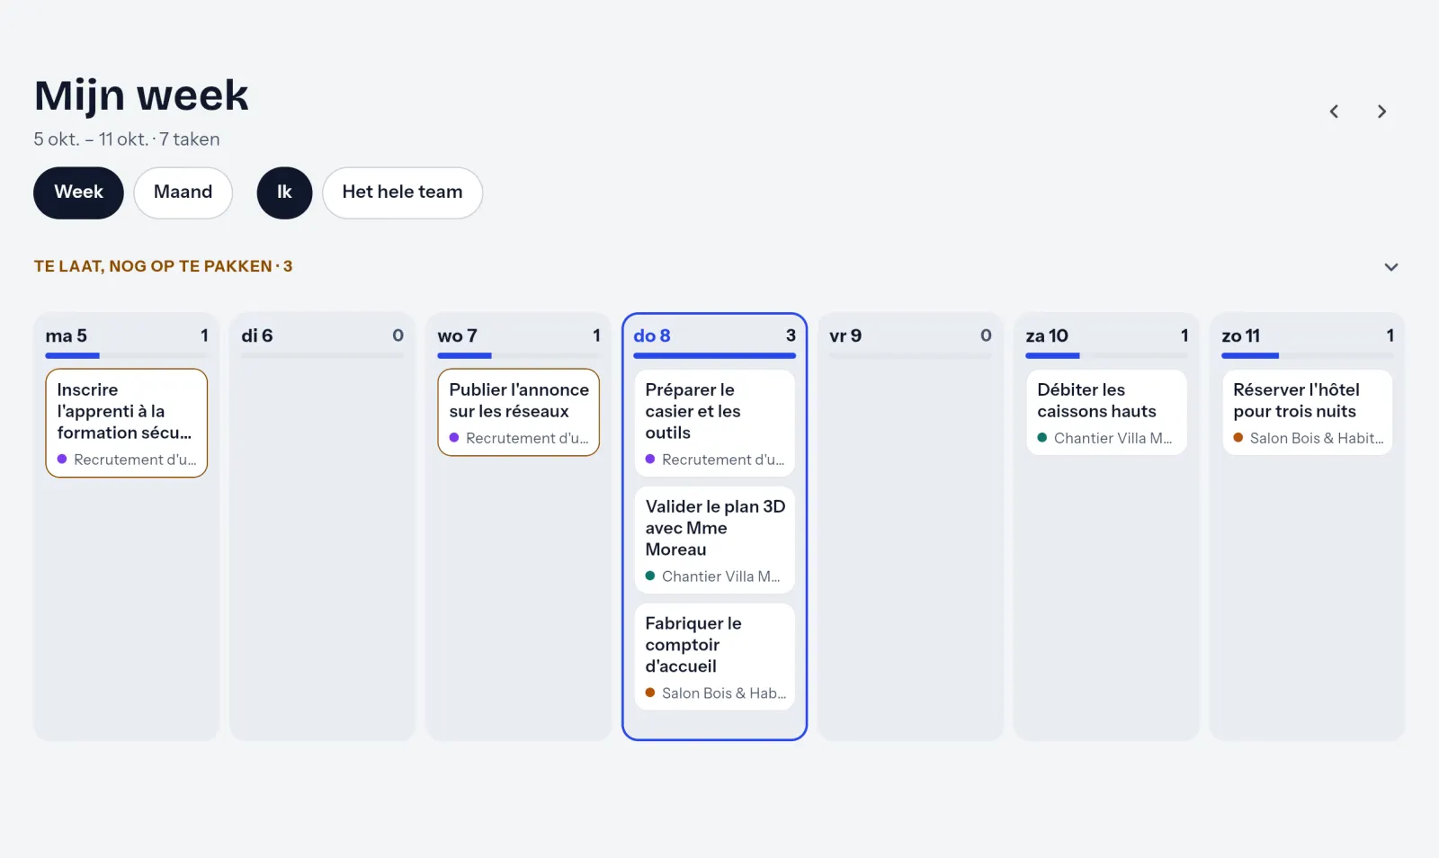Expand the overdue tasks section chevron
This screenshot has width=1439, height=858.
click(1390, 267)
